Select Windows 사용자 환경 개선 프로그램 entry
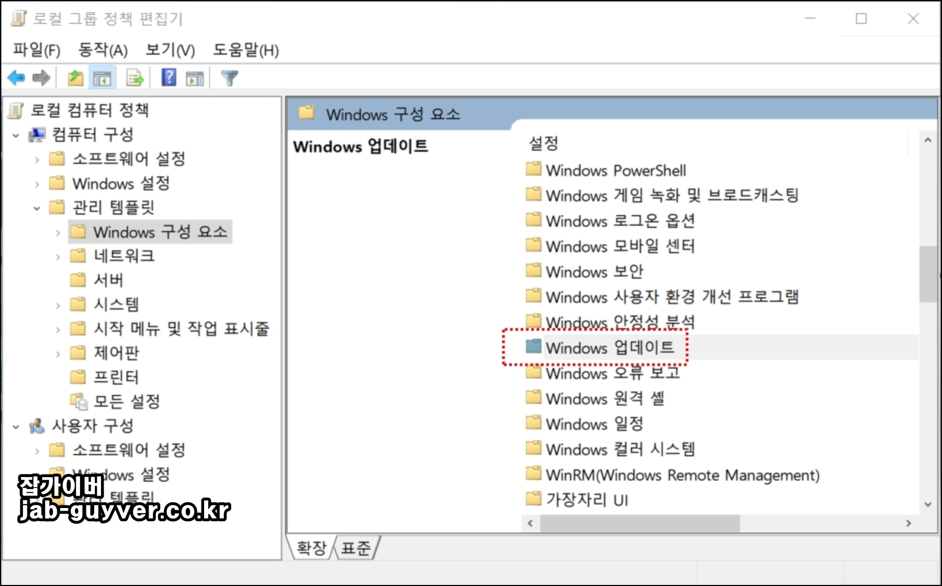Viewport: 942px width, 586px height. 672,297
